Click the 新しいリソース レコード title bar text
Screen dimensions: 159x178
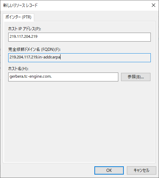(20, 5)
